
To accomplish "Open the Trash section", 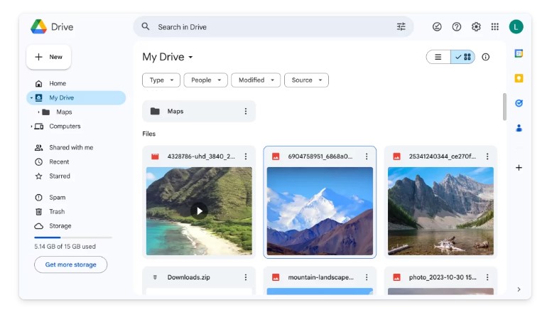I will pos(57,212).
